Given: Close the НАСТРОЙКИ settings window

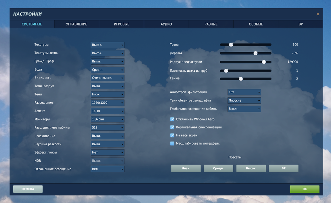Looking at the screenshot, I should (318, 14).
